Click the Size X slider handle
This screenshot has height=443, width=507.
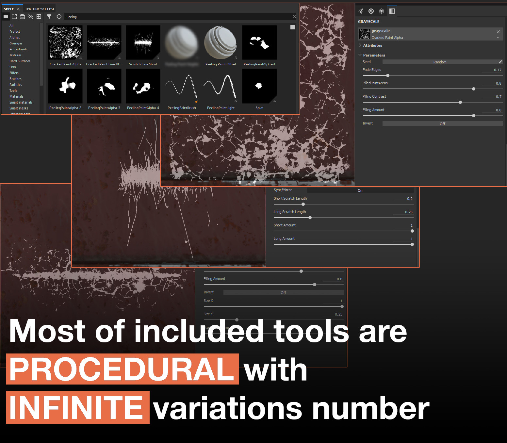click(x=342, y=306)
